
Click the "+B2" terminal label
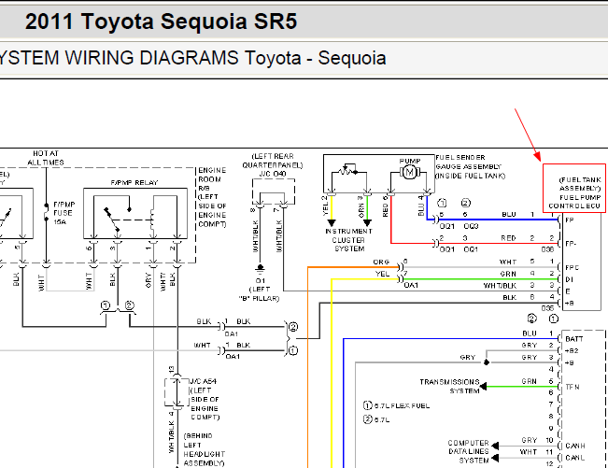point(572,351)
